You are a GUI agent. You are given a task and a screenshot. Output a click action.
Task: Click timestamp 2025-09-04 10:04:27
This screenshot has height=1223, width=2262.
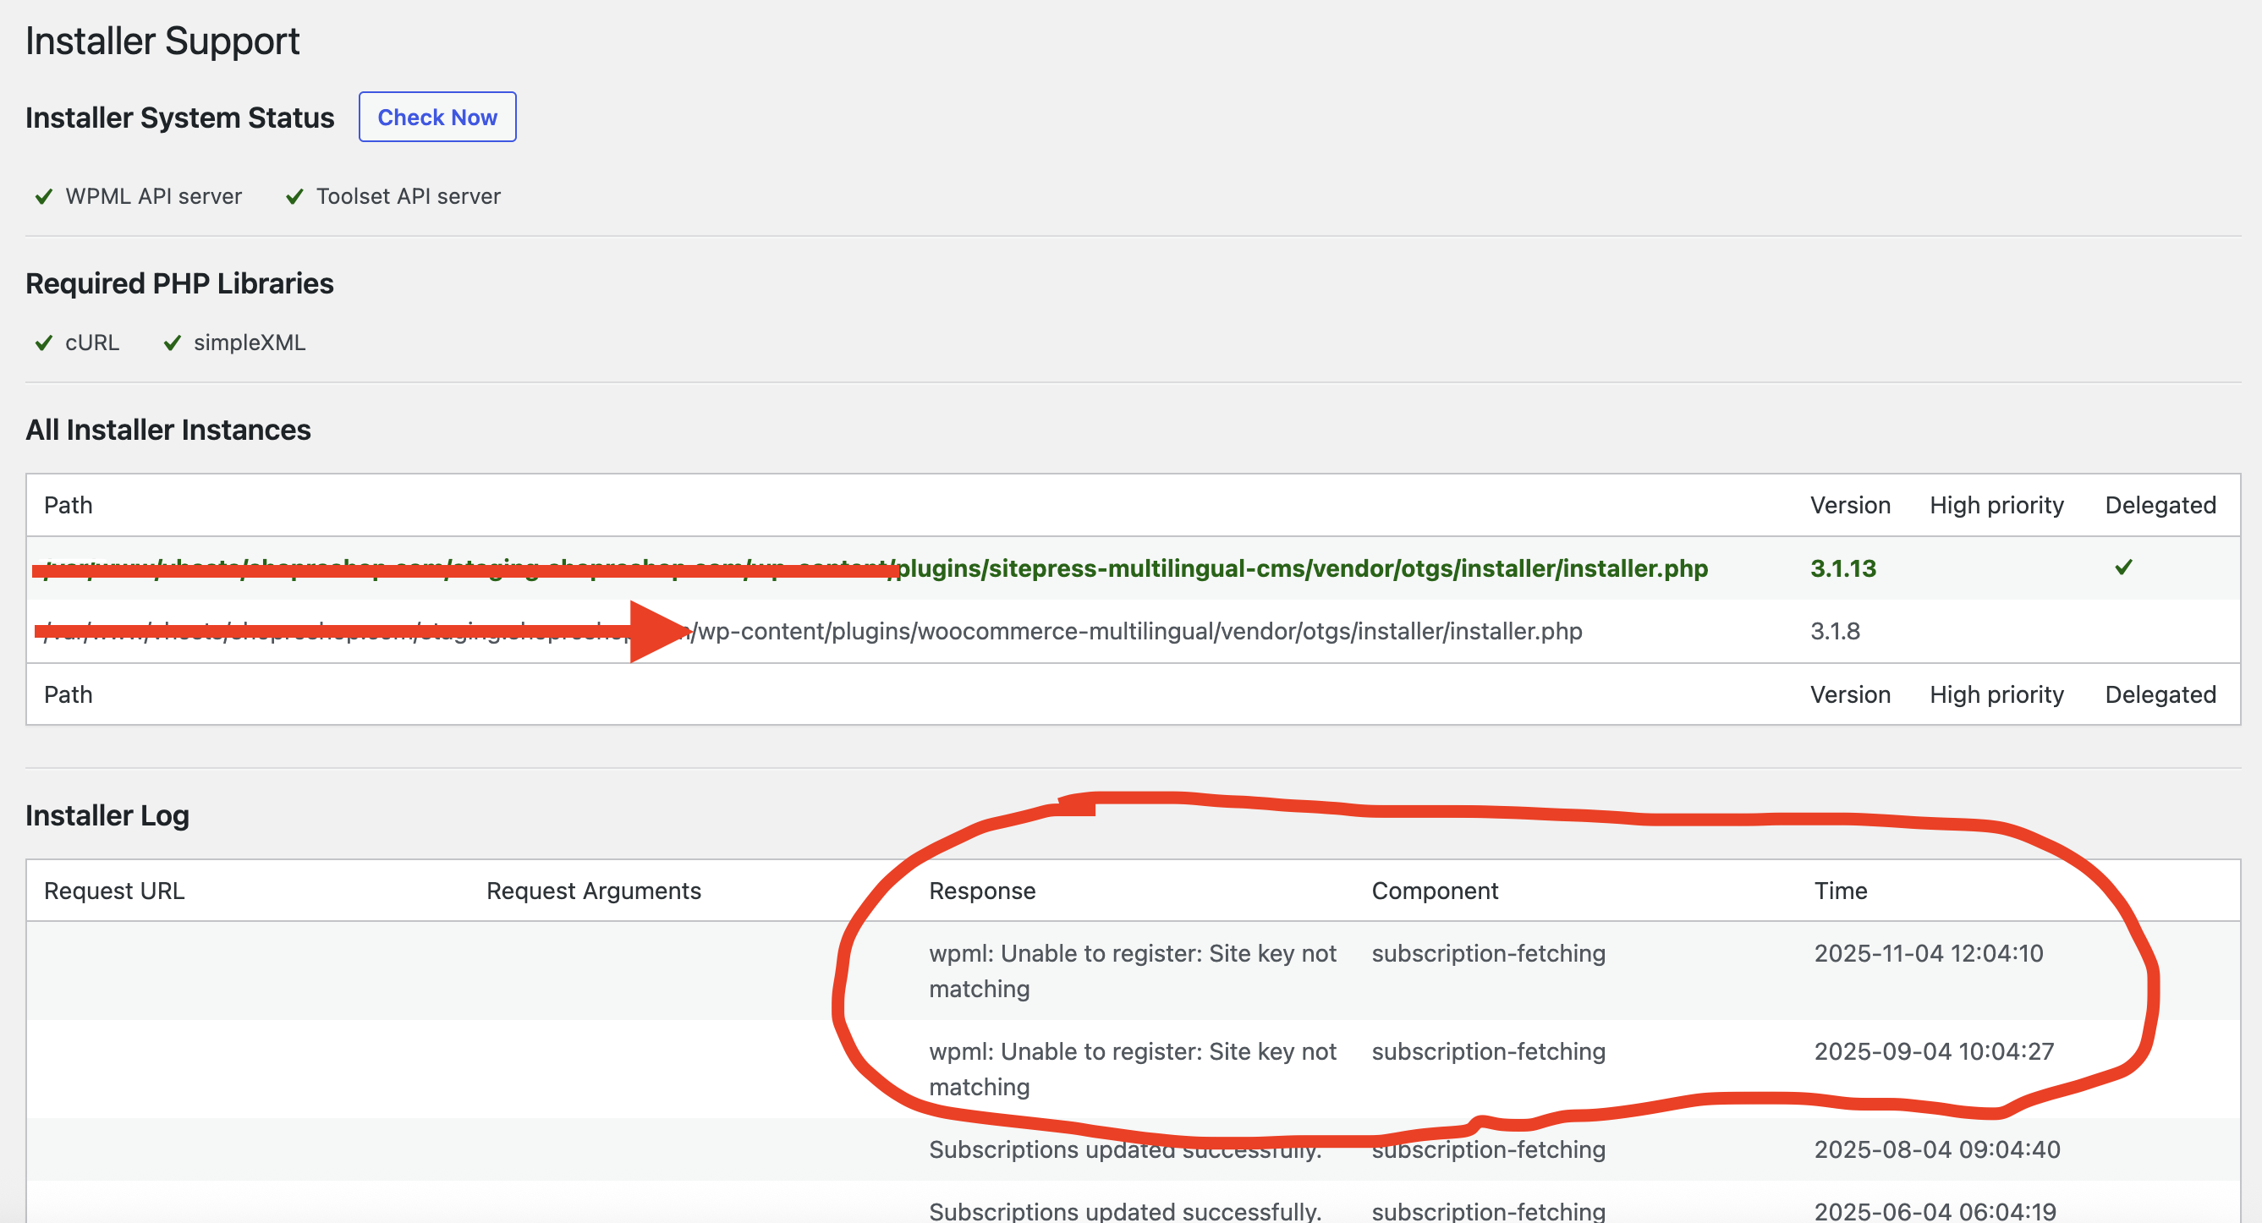click(1934, 1053)
